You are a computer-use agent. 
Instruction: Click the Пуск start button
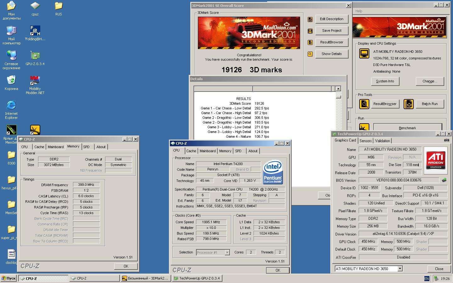[8, 278]
